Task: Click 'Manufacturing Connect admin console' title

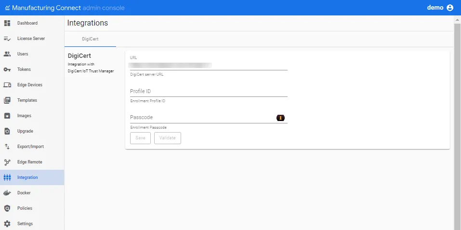Action: (x=68, y=8)
